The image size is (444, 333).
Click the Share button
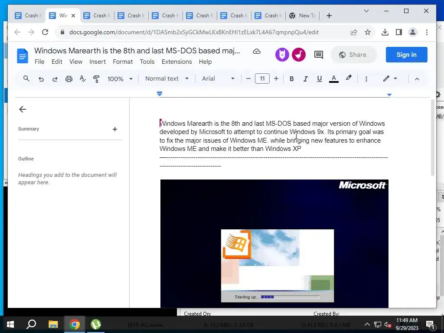pos(354,55)
